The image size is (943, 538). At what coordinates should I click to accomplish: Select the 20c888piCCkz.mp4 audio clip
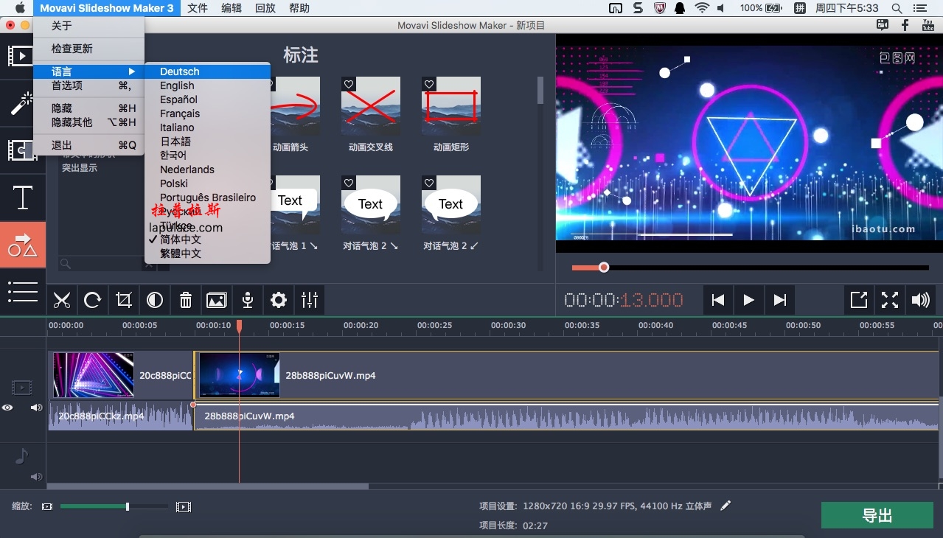coord(119,416)
